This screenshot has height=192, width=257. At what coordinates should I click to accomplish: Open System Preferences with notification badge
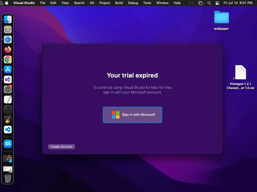coord(8,89)
